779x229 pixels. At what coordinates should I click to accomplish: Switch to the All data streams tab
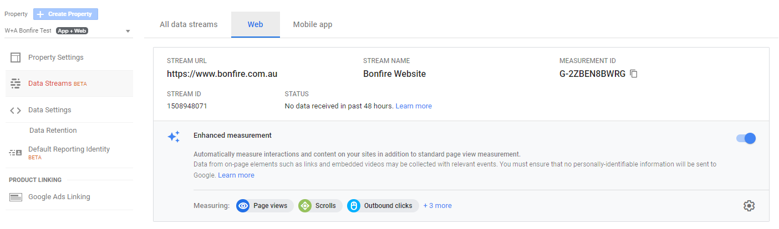click(189, 24)
